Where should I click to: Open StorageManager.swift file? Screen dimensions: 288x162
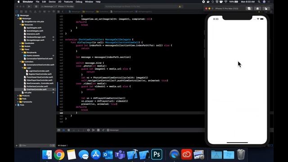(35, 40)
